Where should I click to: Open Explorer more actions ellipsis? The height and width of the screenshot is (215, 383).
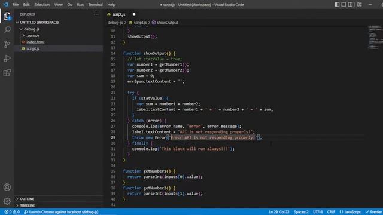pyautogui.click(x=96, y=14)
